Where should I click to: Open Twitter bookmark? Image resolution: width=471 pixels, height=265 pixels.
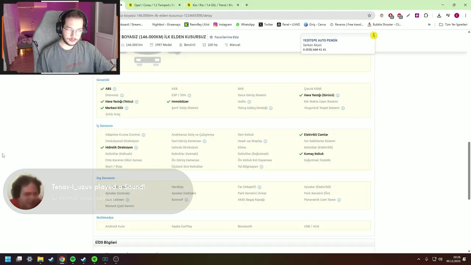[266, 25]
